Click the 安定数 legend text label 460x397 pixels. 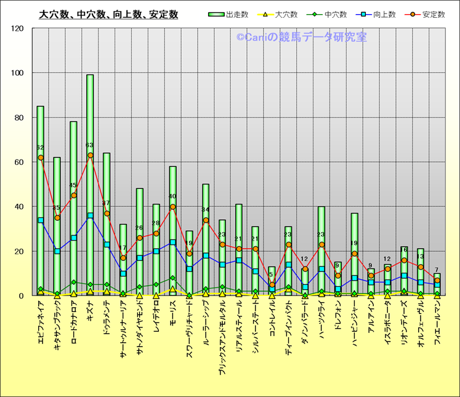[x=433, y=14]
